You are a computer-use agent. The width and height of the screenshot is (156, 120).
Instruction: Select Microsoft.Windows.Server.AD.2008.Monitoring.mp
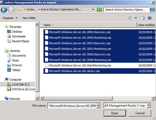99,60
